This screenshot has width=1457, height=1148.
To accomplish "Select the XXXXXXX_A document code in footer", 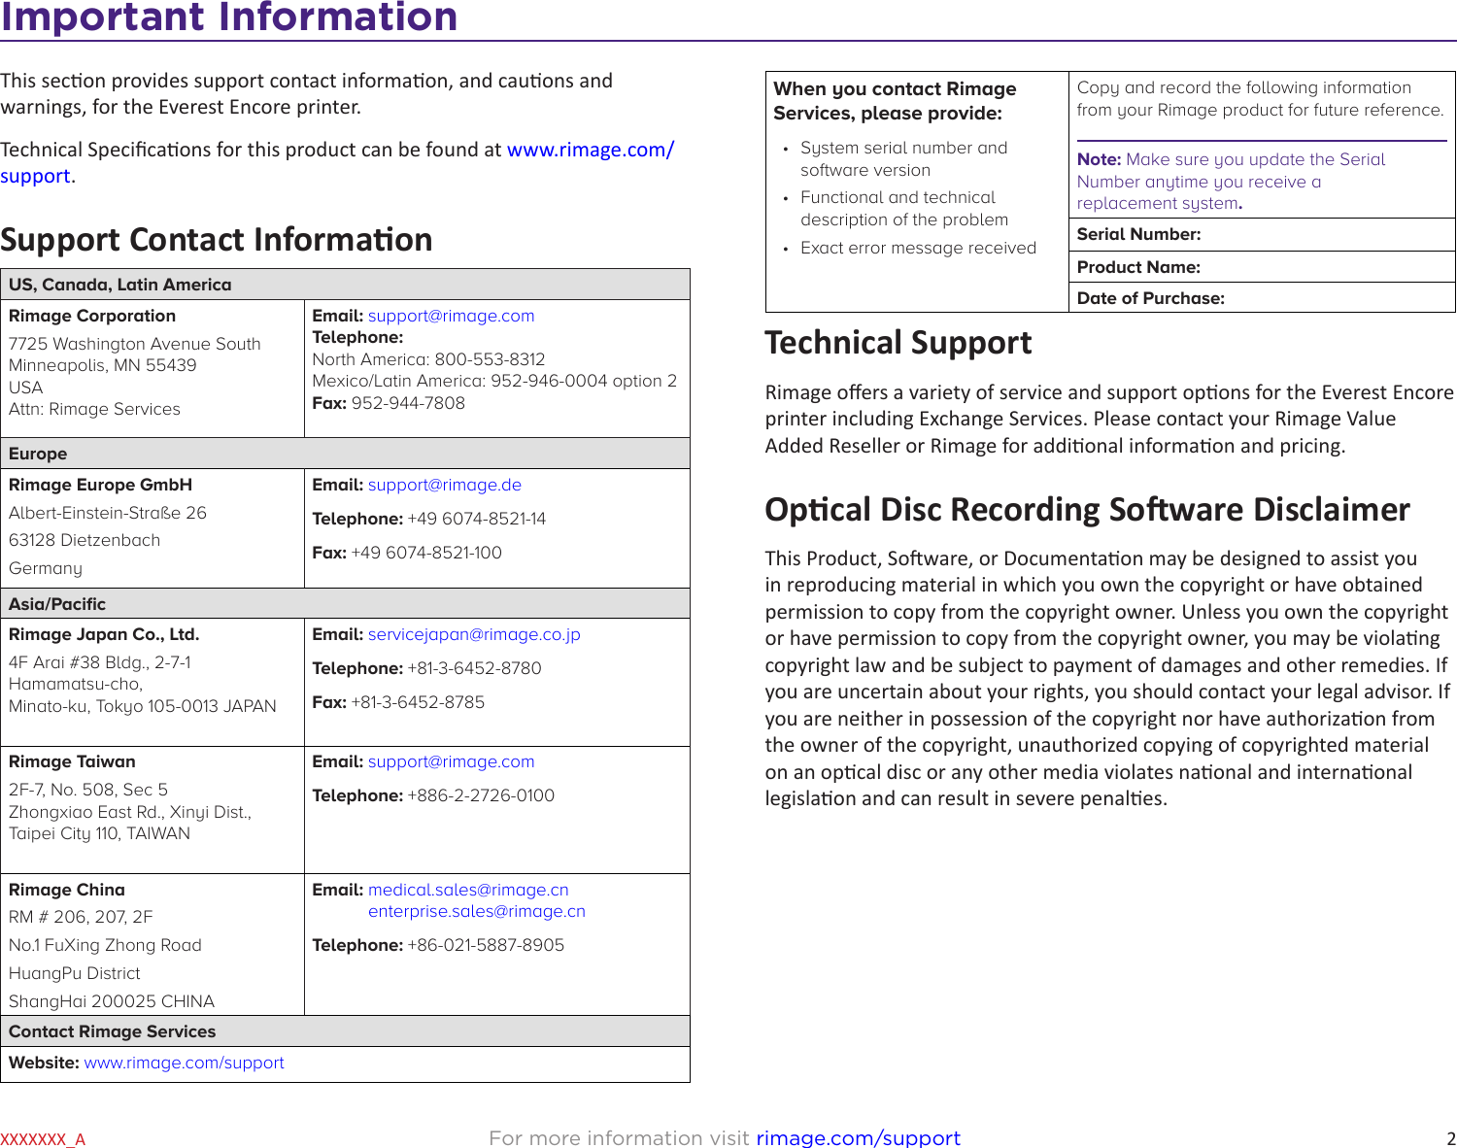I will pyautogui.click(x=43, y=1139).
